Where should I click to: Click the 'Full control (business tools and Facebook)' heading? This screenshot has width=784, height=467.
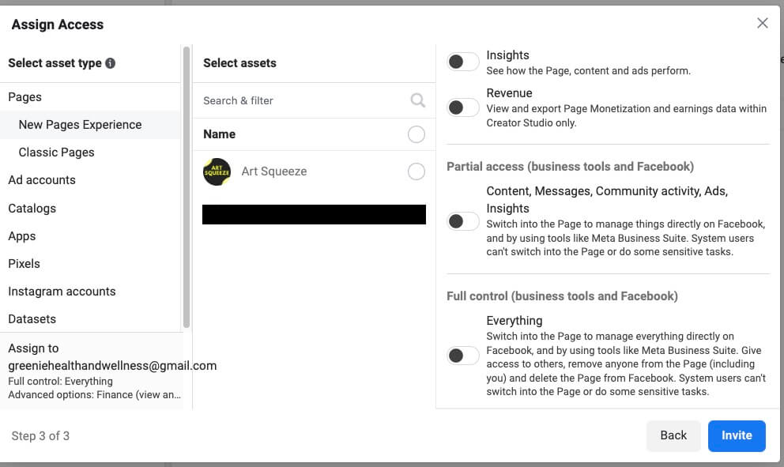(562, 296)
